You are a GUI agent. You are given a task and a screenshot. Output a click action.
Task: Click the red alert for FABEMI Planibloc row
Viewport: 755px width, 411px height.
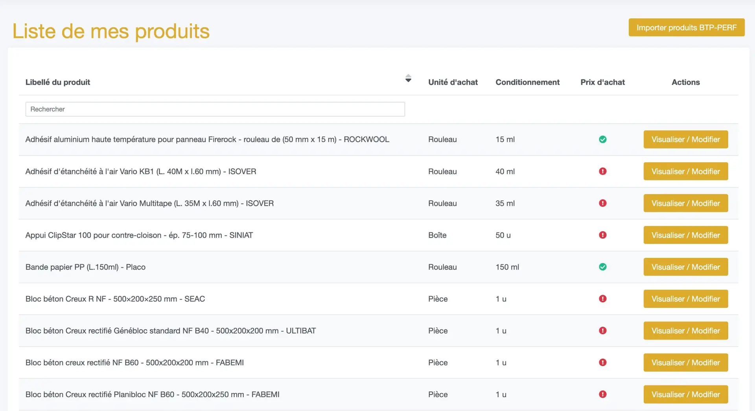coord(602,394)
